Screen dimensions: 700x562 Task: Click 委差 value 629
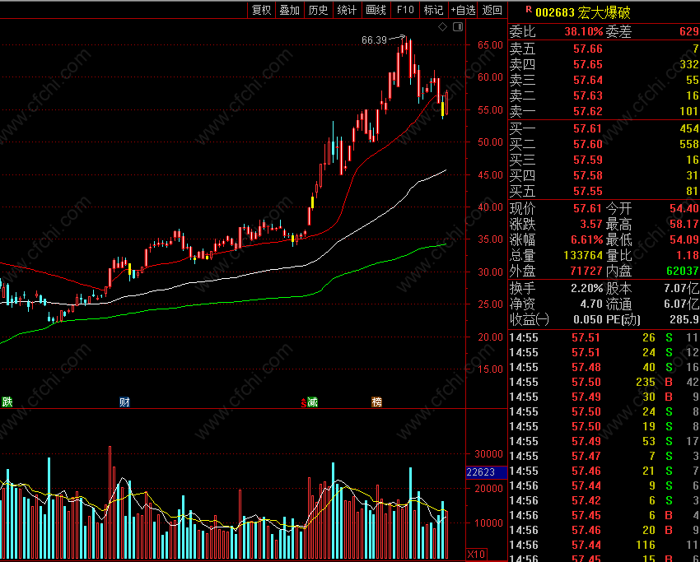(x=688, y=31)
